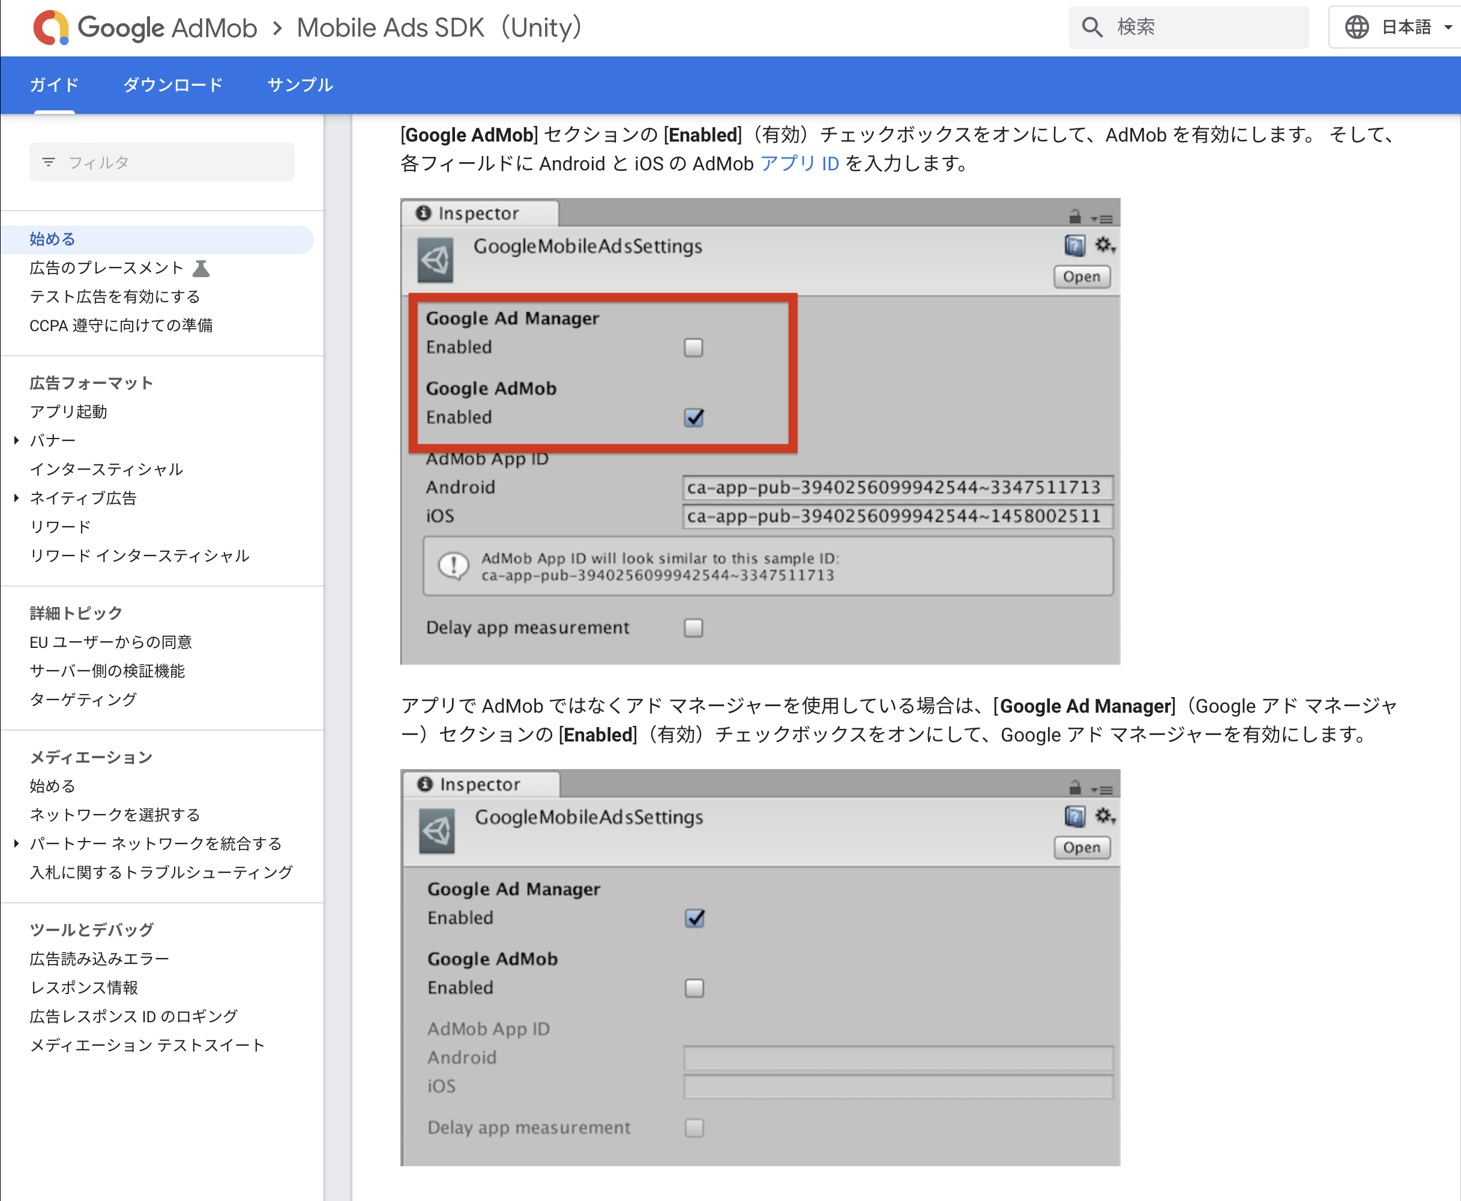Click Open button in first Inspector
This screenshot has width=1461, height=1201.
(1082, 277)
